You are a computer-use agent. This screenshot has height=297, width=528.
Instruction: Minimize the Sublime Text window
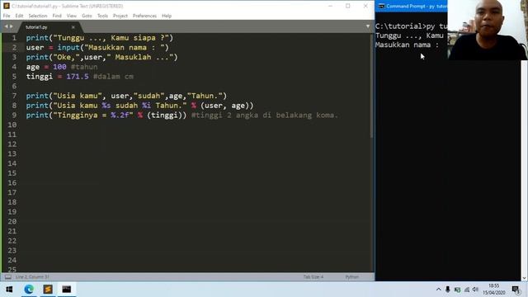point(330,6)
